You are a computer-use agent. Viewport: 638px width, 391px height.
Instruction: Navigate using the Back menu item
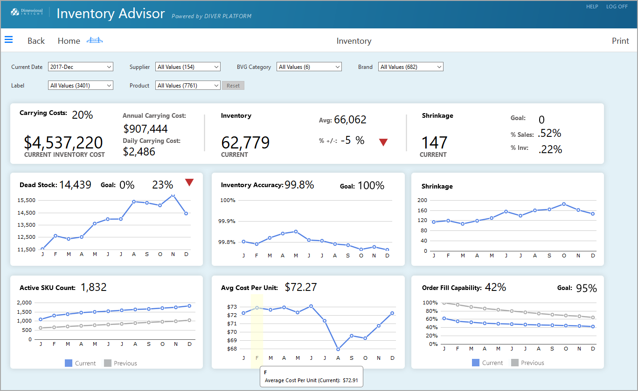36,41
